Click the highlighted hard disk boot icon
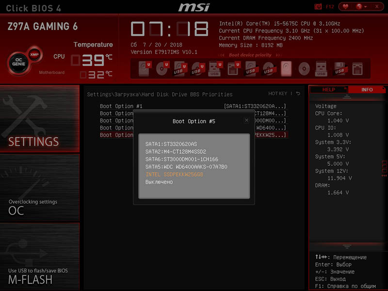Viewport: 388px width, 291px height. (x=286, y=68)
